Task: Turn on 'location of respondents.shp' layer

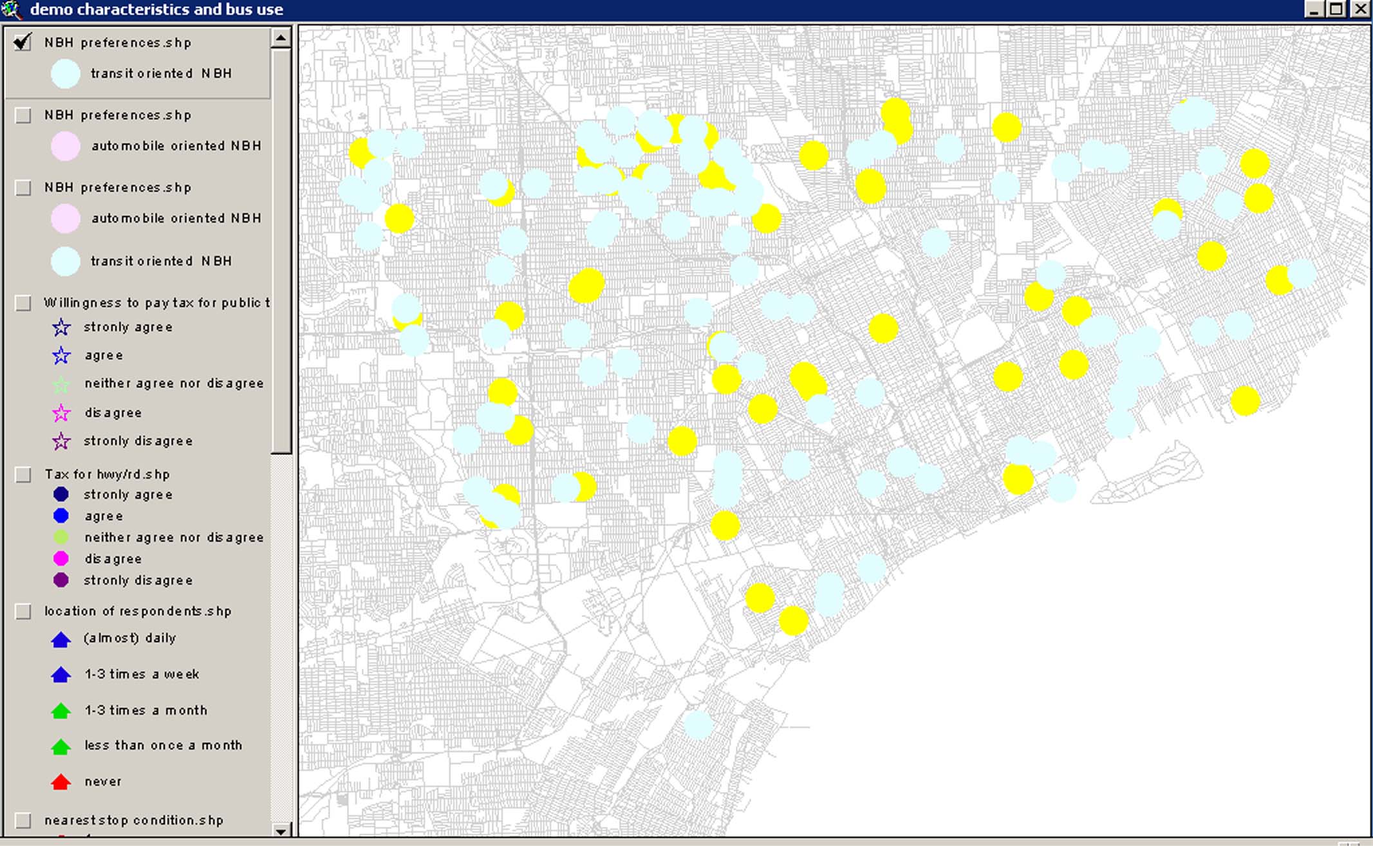Action: point(23,611)
